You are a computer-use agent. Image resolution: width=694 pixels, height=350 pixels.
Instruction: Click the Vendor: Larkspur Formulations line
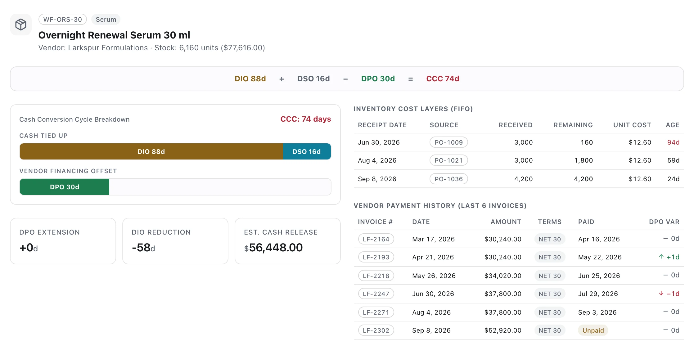(x=151, y=48)
